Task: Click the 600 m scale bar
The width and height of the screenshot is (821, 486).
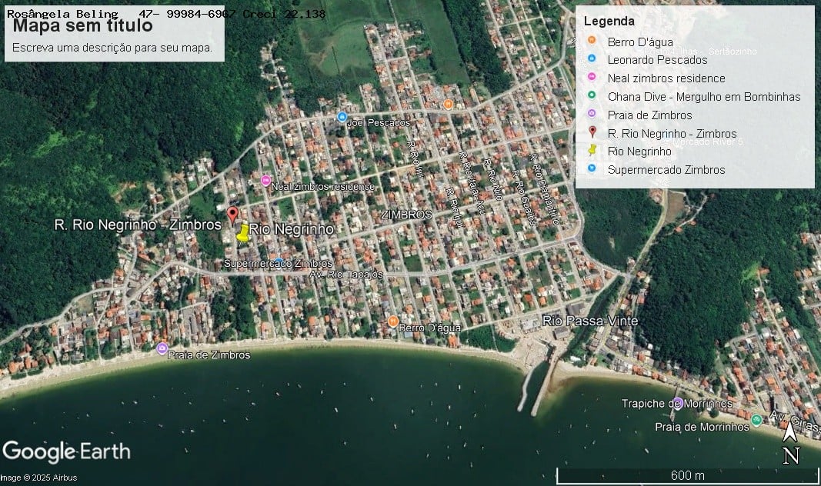Action: point(687,475)
